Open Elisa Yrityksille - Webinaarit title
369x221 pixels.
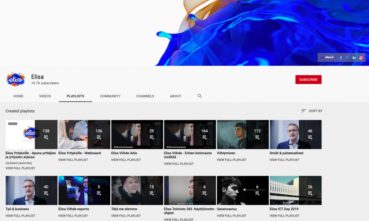click(80, 153)
